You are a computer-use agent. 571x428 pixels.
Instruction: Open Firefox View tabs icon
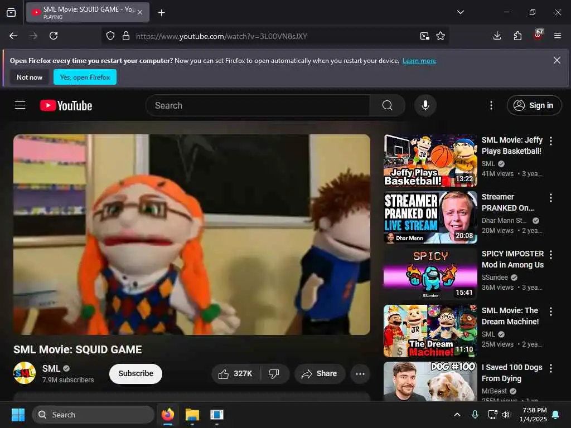11,12
